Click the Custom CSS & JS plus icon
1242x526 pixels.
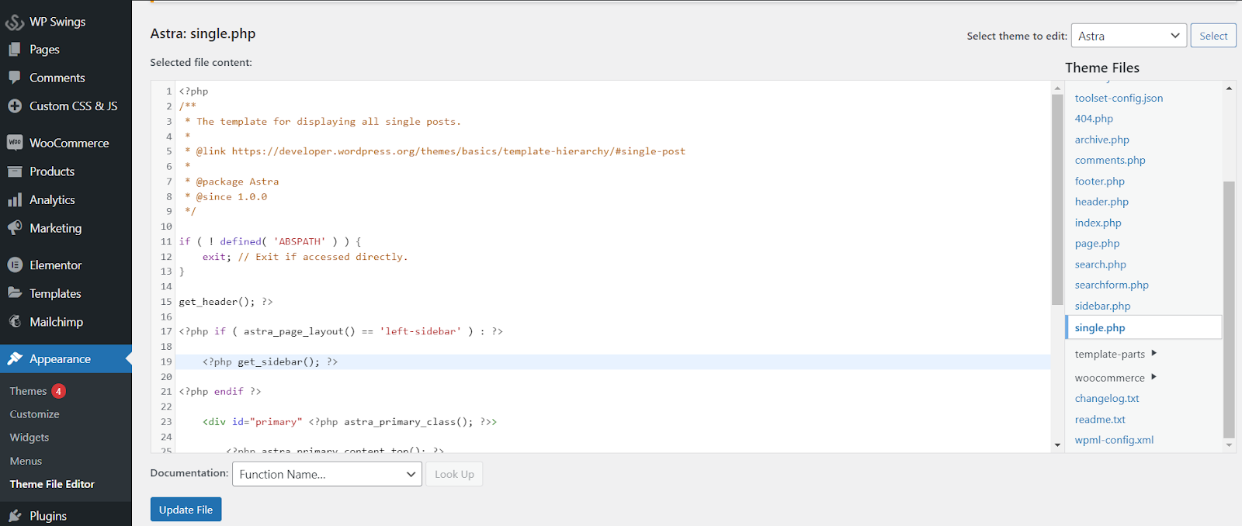click(x=15, y=106)
